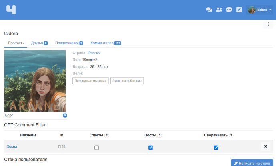
Task: Uncheck the Сворачивать checkbox for Dosna
Action: (216, 148)
